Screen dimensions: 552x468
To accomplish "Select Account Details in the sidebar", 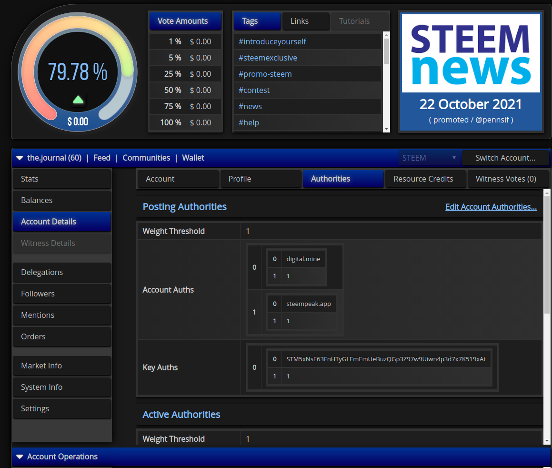I will tap(62, 222).
